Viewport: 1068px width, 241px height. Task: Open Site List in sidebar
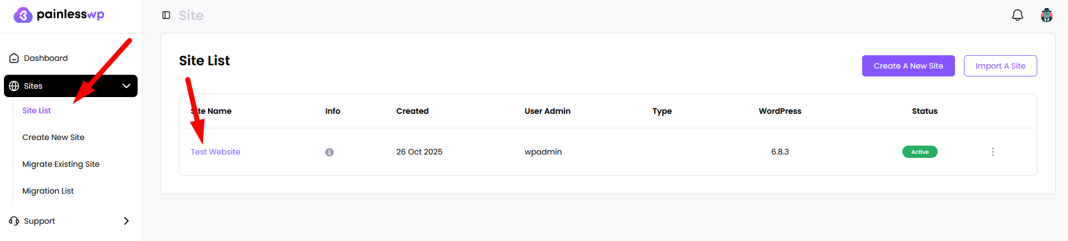point(36,110)
